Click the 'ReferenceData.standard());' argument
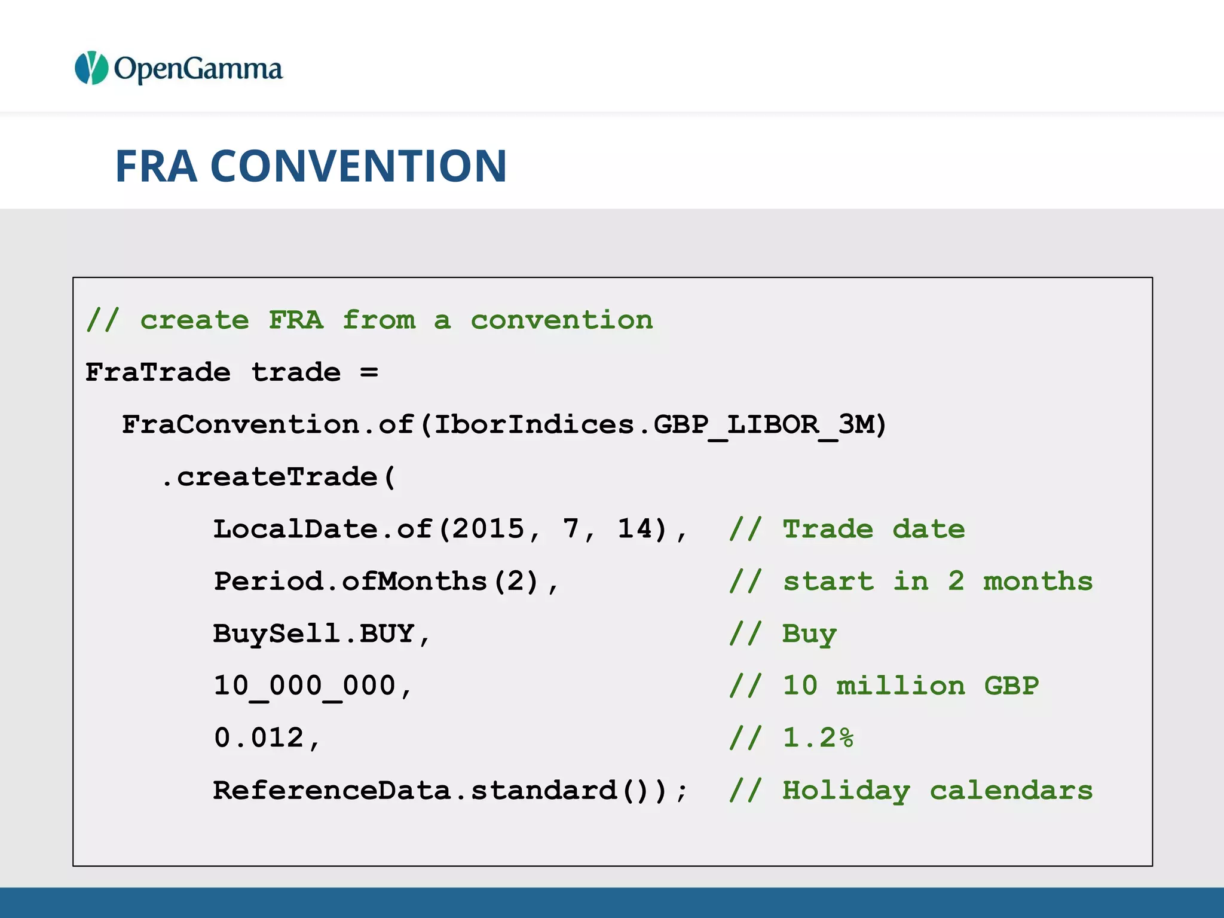 [451, 791]
